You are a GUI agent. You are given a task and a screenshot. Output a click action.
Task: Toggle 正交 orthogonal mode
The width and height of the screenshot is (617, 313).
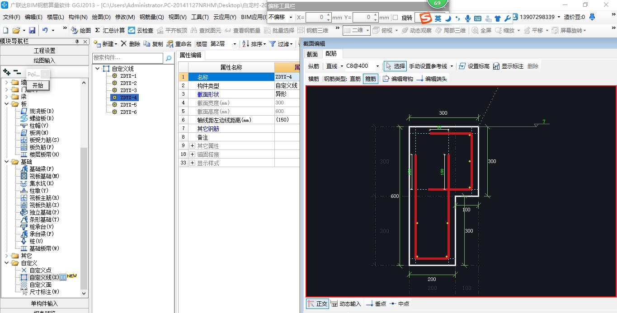point(317,304)
